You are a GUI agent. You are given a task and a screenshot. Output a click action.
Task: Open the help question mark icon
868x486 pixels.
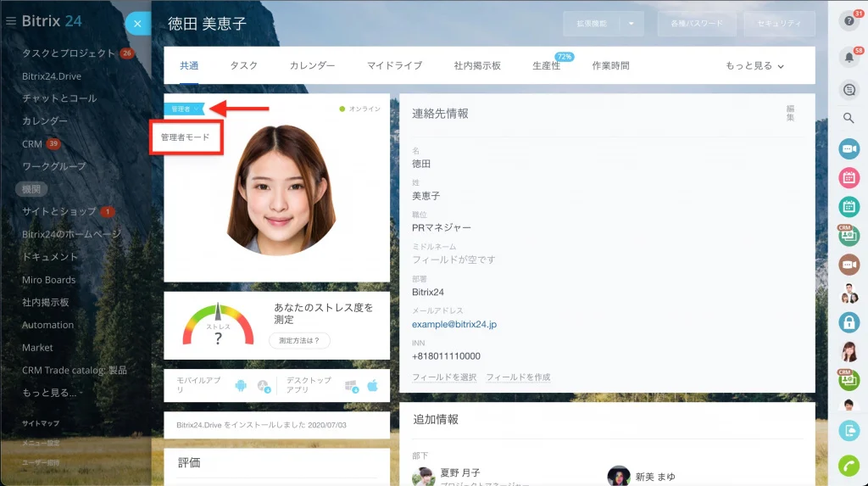[x=849, y=21]
